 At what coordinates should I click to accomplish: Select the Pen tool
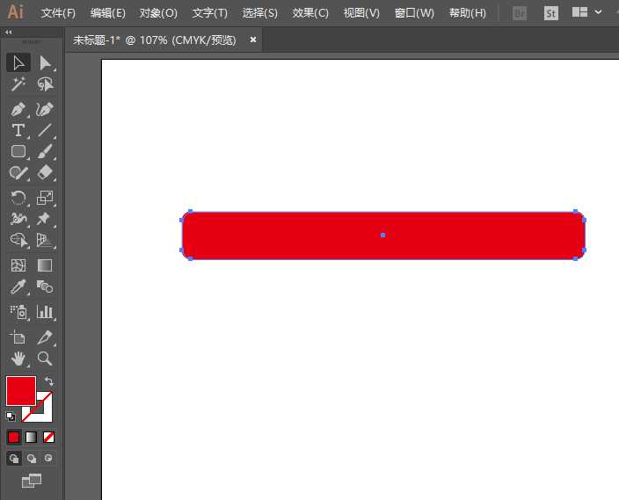tap(18, 109)
